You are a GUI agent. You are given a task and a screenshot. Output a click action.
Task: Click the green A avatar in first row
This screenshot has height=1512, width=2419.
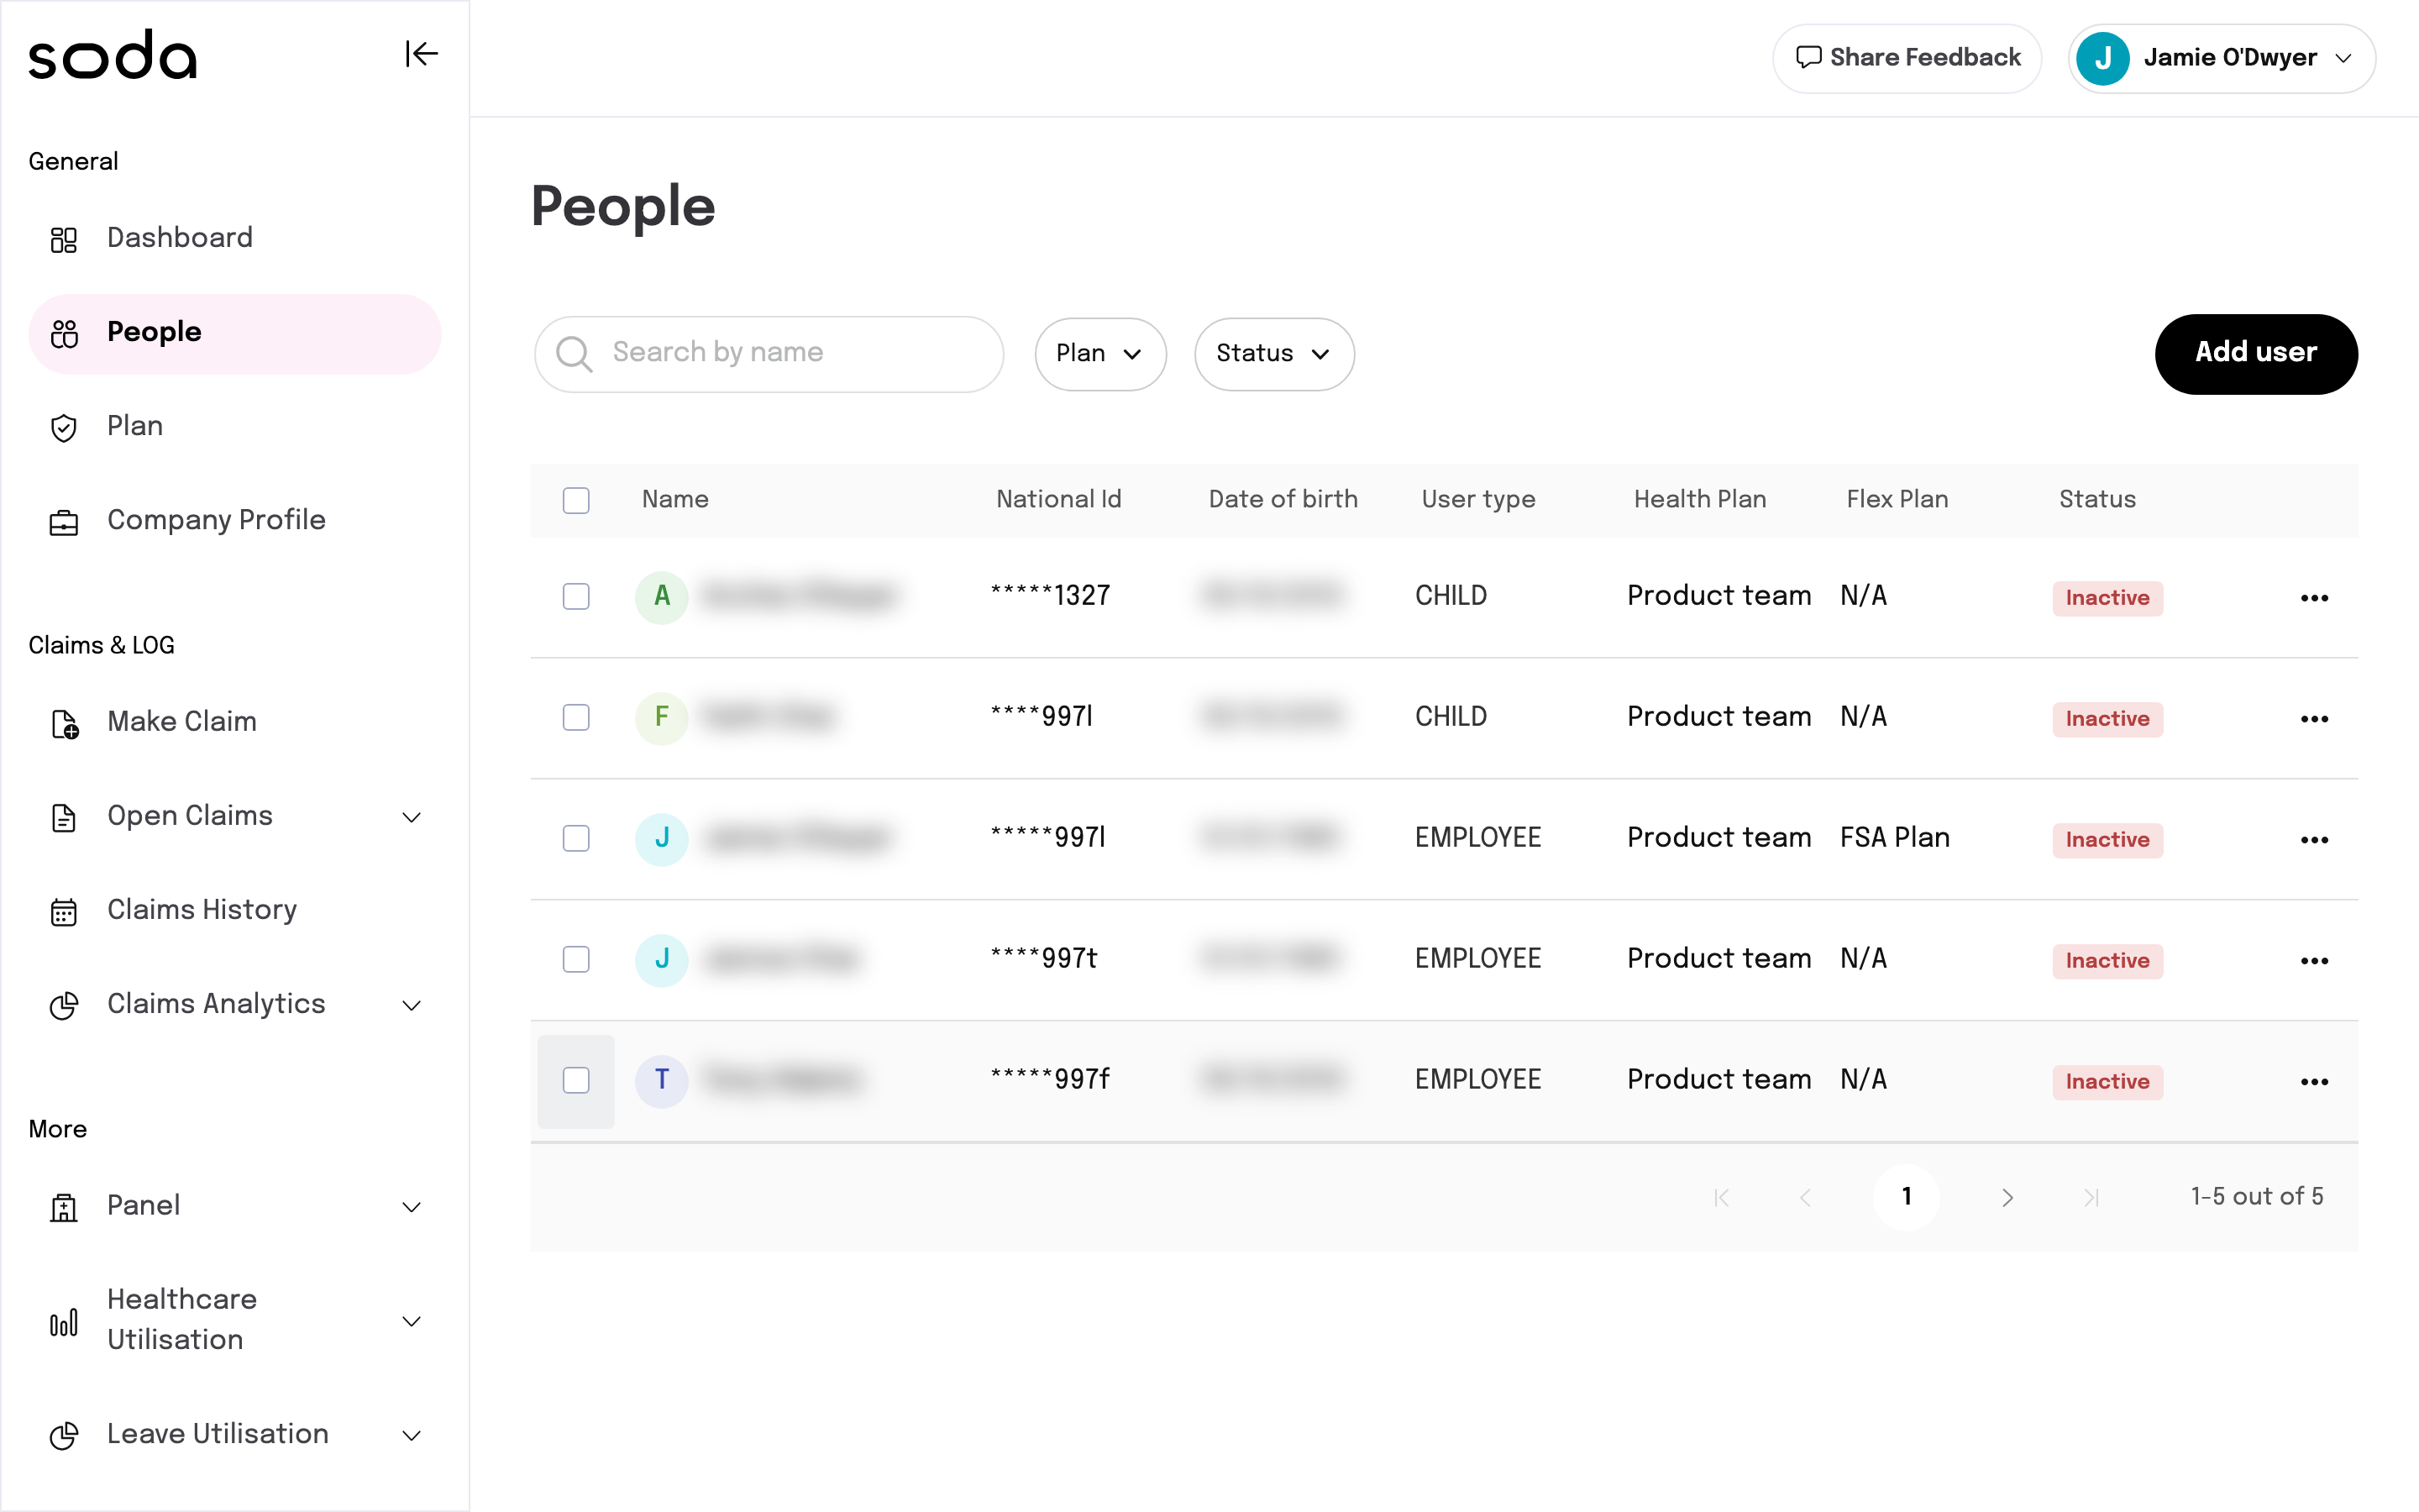(x=662, y=597)
